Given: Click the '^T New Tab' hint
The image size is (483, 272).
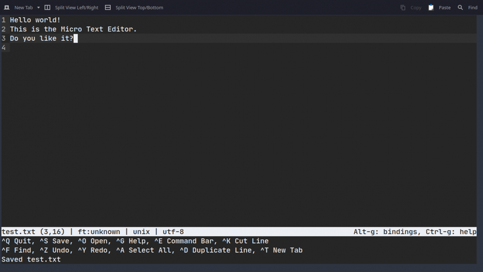Looking at the screenshot, I should pos(282,250).
